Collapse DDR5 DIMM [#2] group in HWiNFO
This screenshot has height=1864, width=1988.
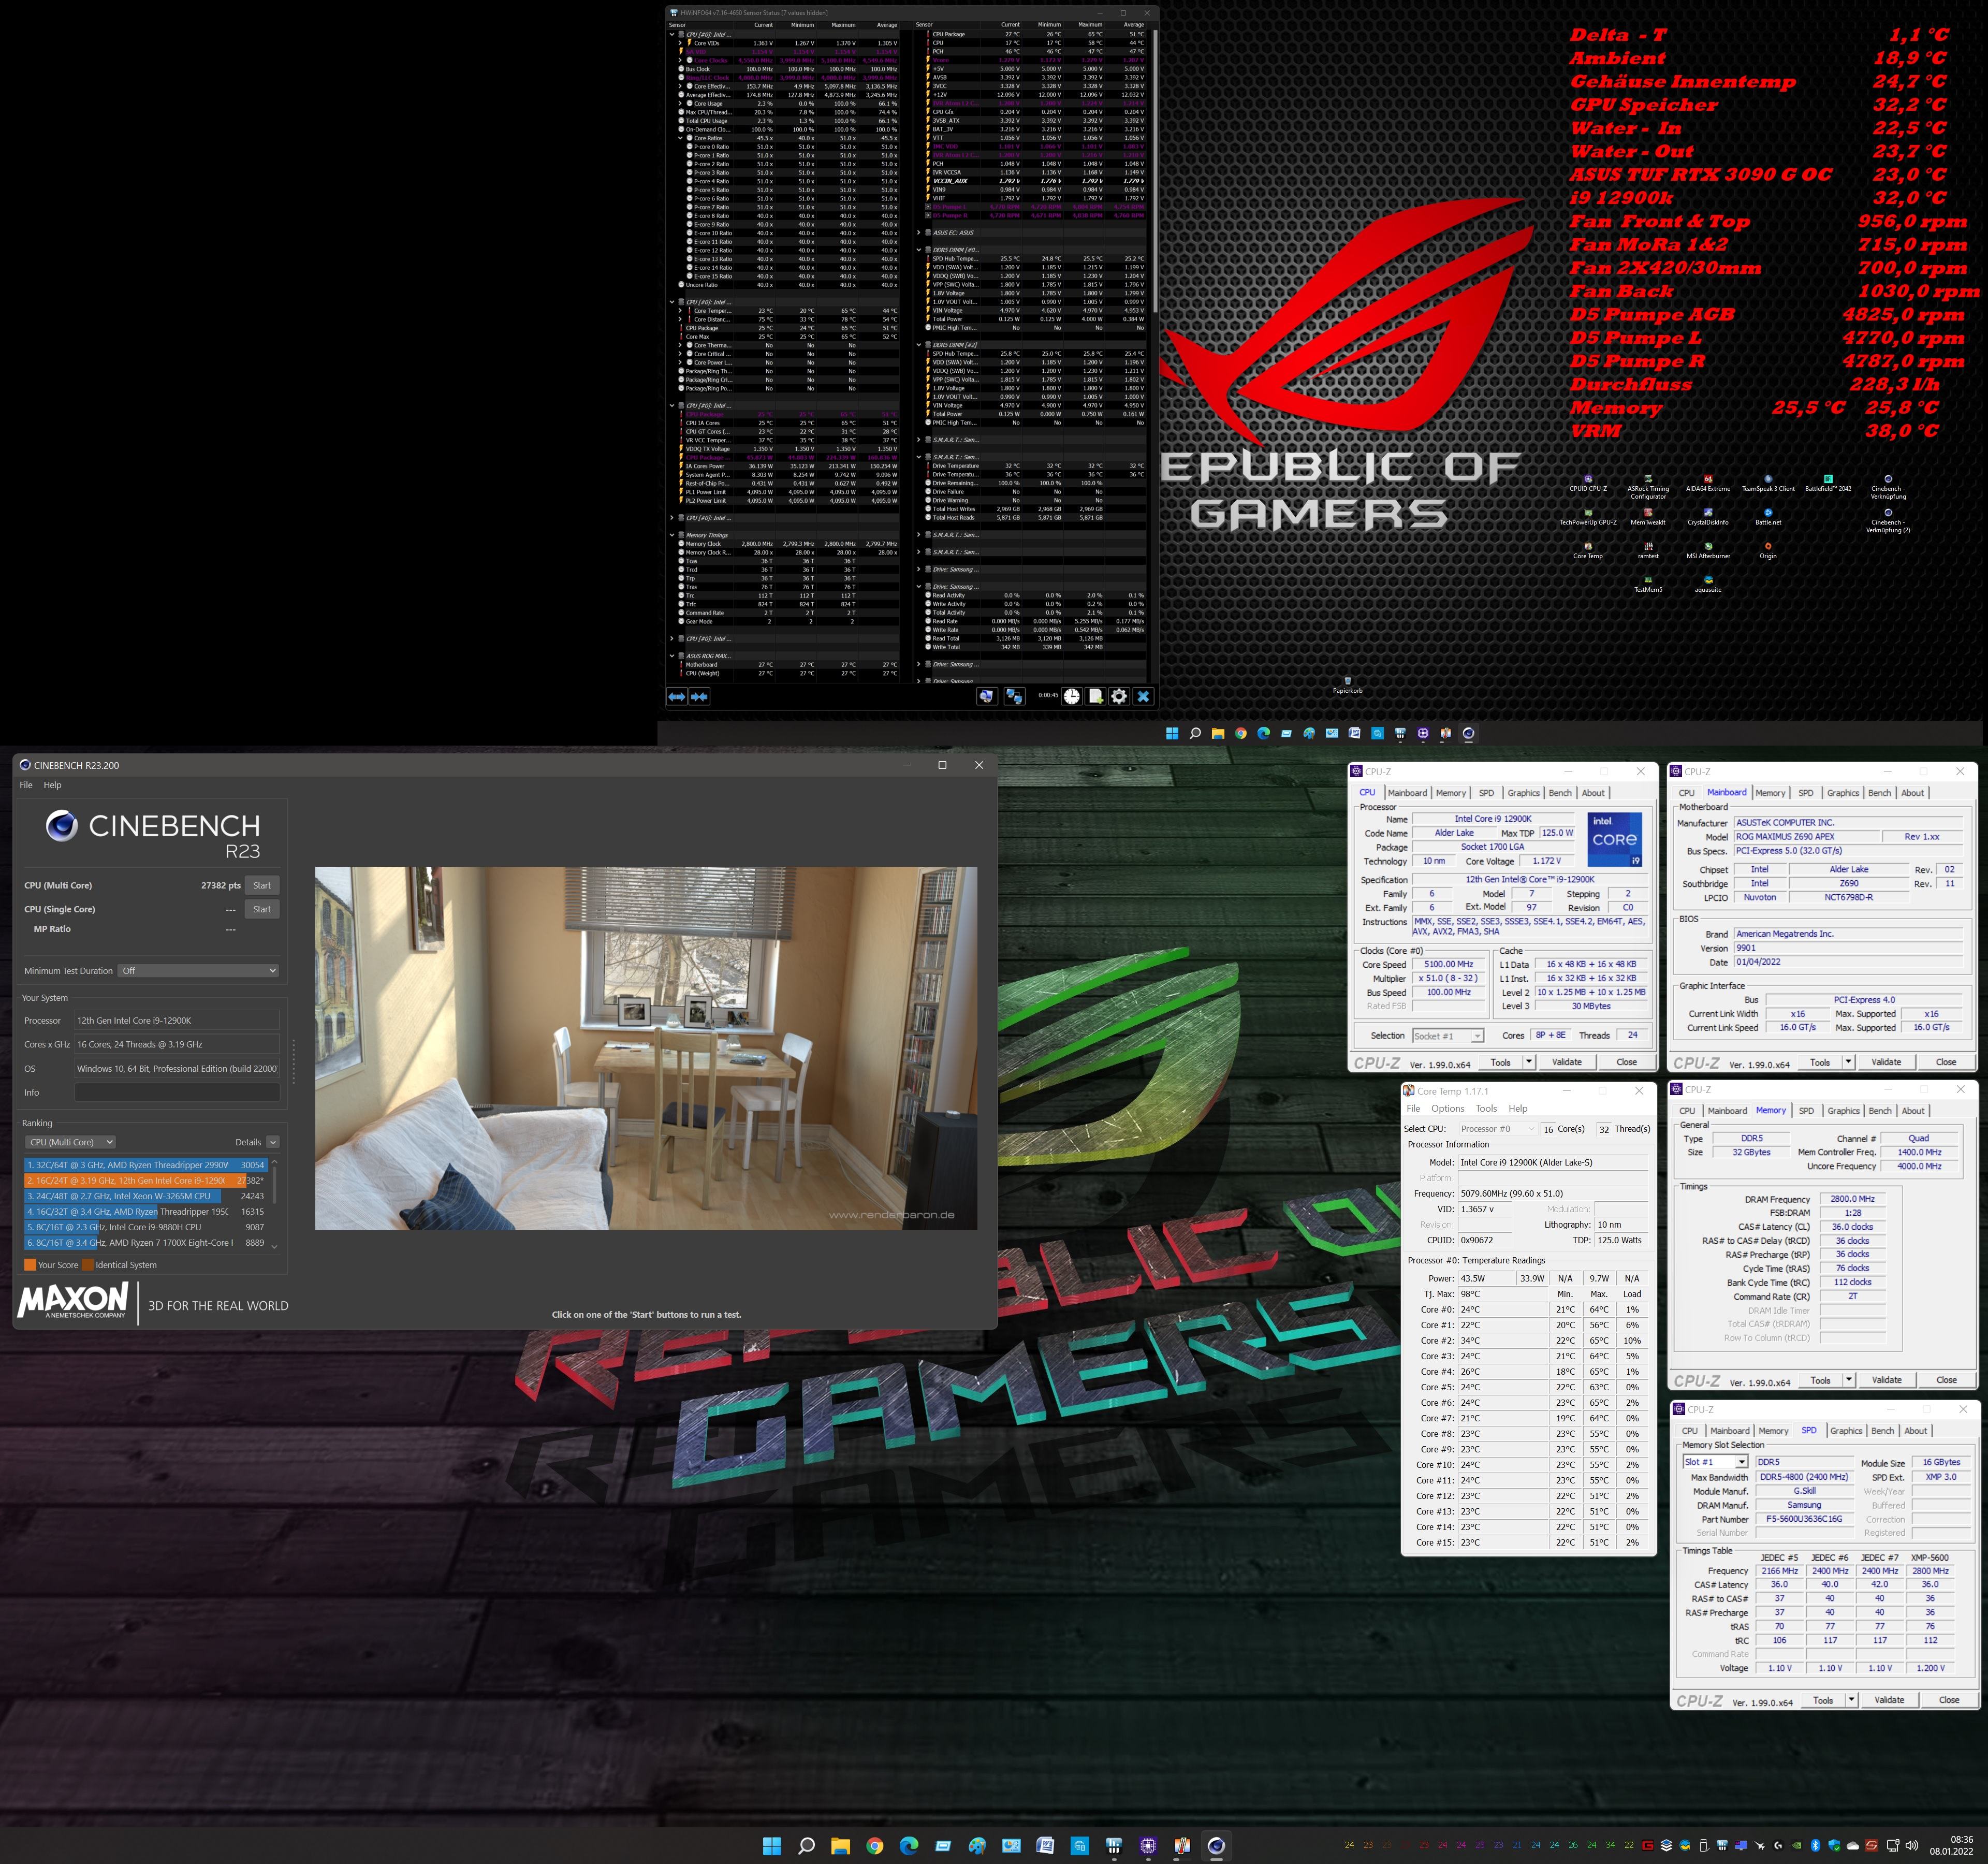920,345
